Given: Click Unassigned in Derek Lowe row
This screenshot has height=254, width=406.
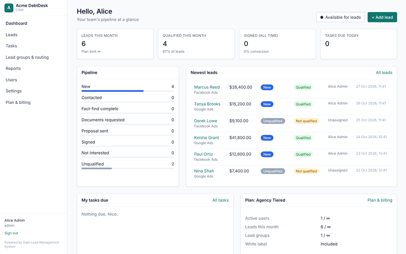Looking at the screenshot, I should click(x=337, y=120).
